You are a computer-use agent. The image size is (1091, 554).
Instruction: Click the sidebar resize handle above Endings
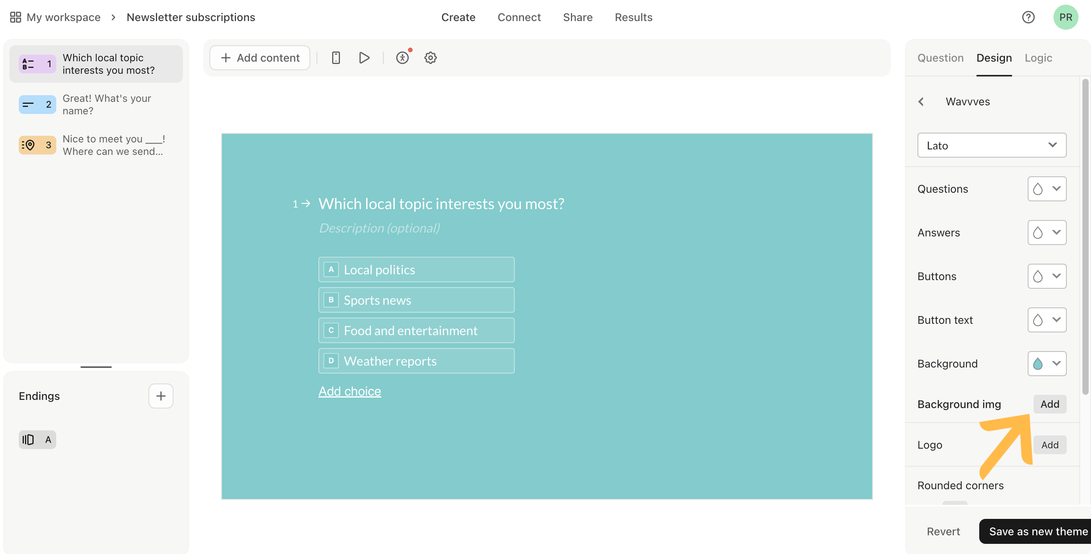click(96, 367)
